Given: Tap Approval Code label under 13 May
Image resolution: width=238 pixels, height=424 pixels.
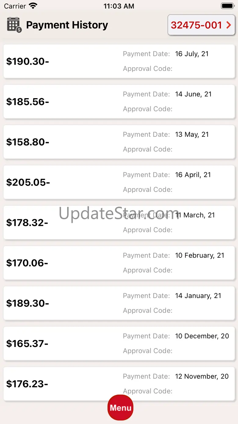Looking at the screenshot, I should [x=148, y=149].
